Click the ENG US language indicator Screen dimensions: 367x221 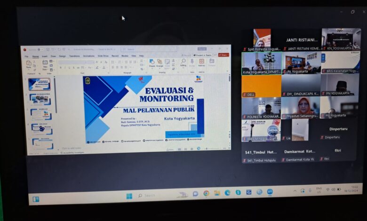click(x=319, y=190)
